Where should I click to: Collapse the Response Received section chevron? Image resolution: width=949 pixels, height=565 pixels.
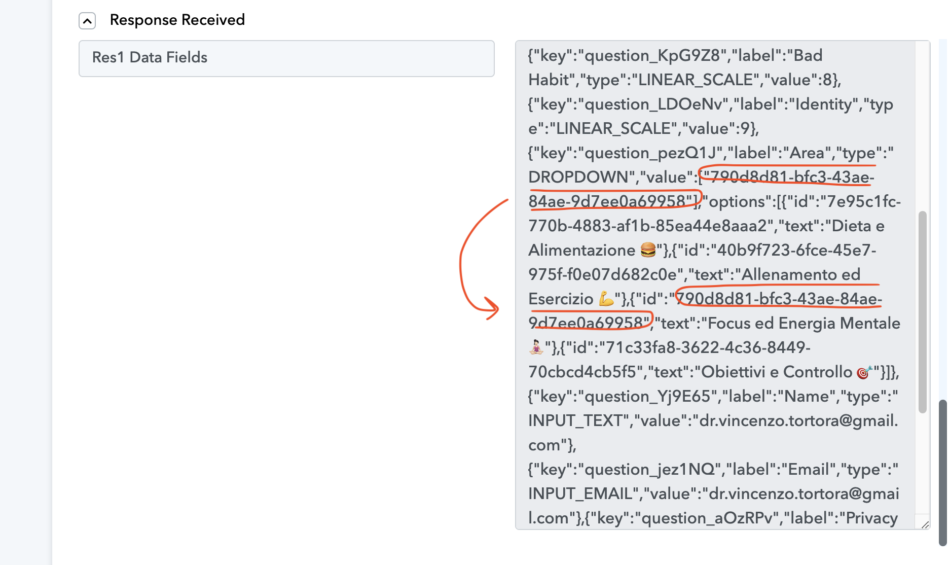coord(87,21)
